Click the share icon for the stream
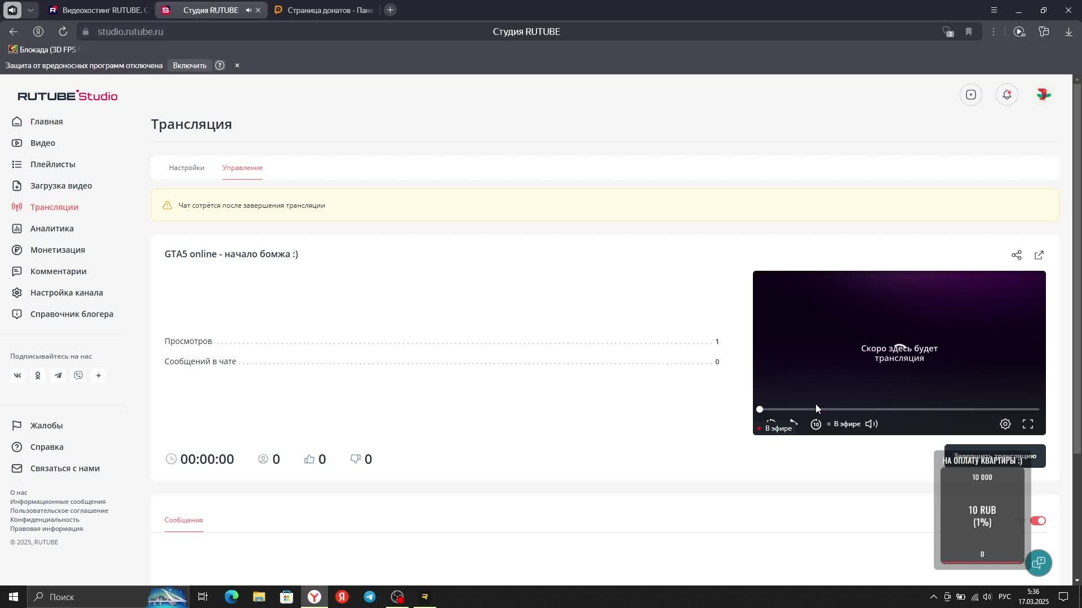Screen dimensions: 1082x608 [1016, 255]
